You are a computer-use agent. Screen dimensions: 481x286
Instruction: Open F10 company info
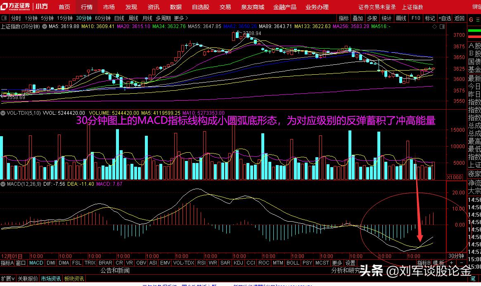416,18
